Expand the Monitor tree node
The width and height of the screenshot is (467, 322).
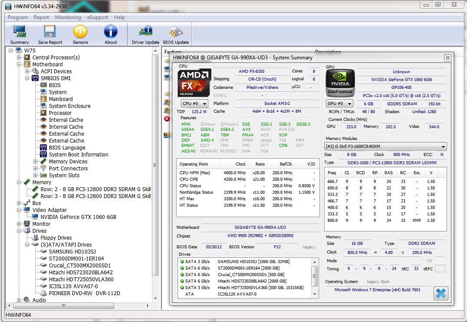tap(19, 224)
